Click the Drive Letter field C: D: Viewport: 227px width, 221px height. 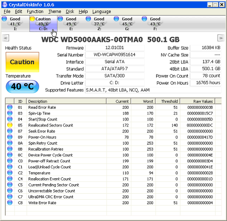click(x=115, y=83)
